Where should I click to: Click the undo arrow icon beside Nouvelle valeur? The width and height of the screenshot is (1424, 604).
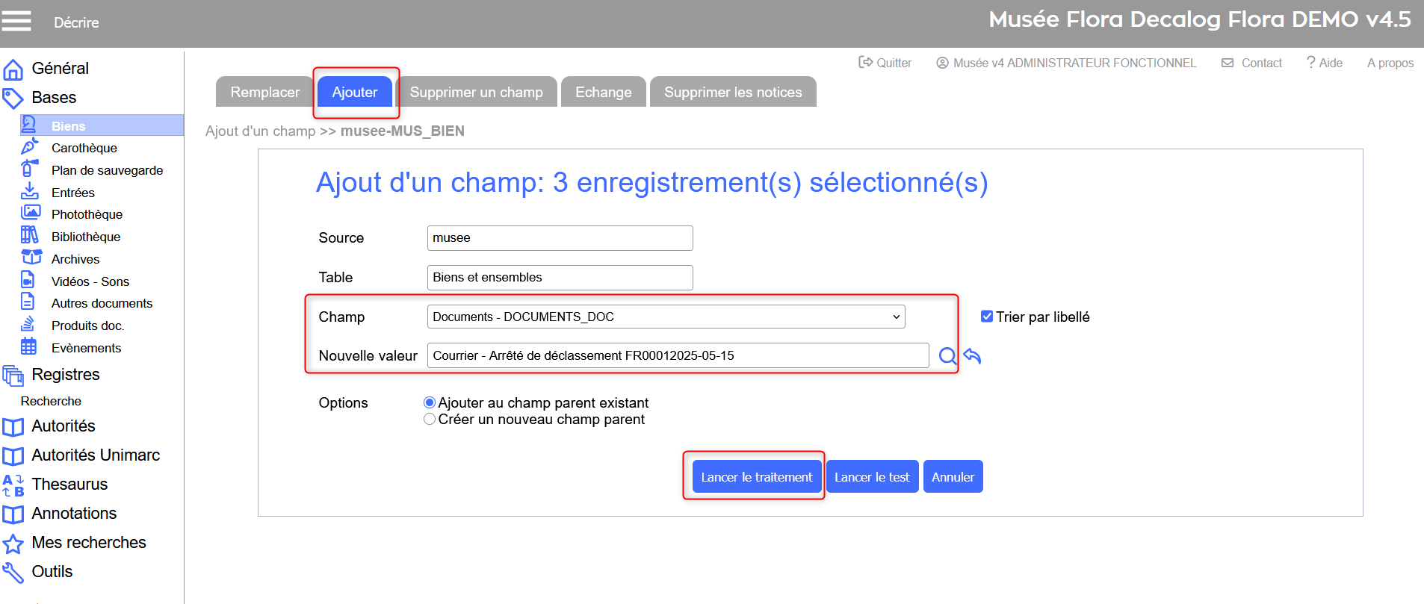click(x=972, y=356)
